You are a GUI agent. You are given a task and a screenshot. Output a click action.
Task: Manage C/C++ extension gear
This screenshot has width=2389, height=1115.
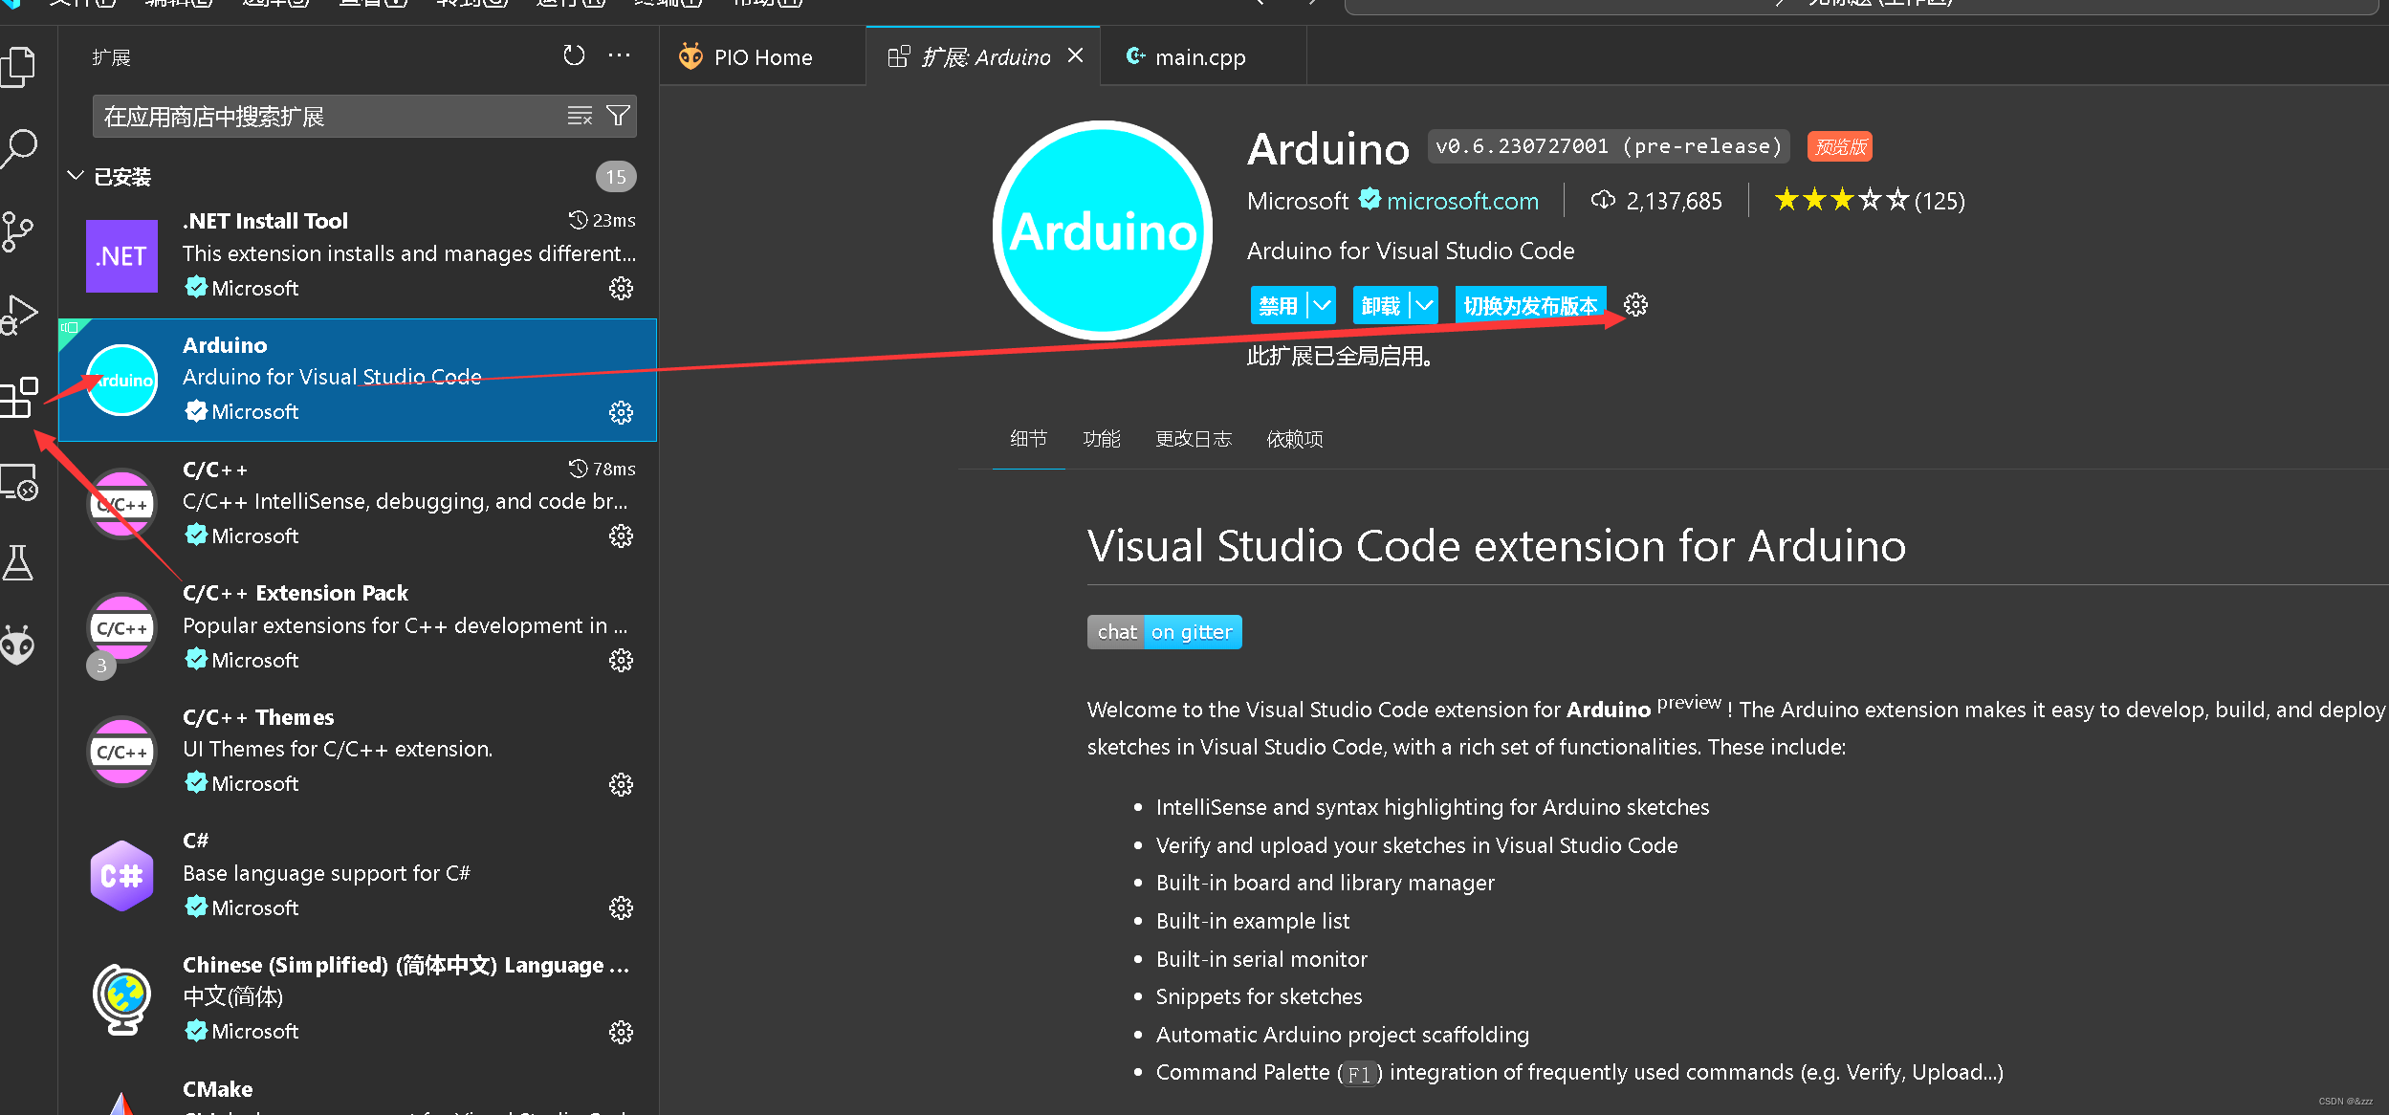click(621, 536)
